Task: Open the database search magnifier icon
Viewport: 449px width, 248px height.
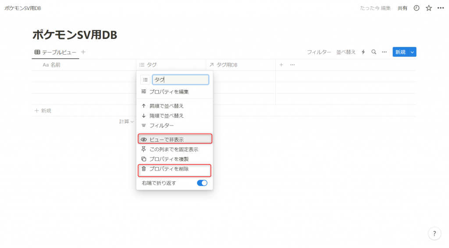Action: [374, 52]
